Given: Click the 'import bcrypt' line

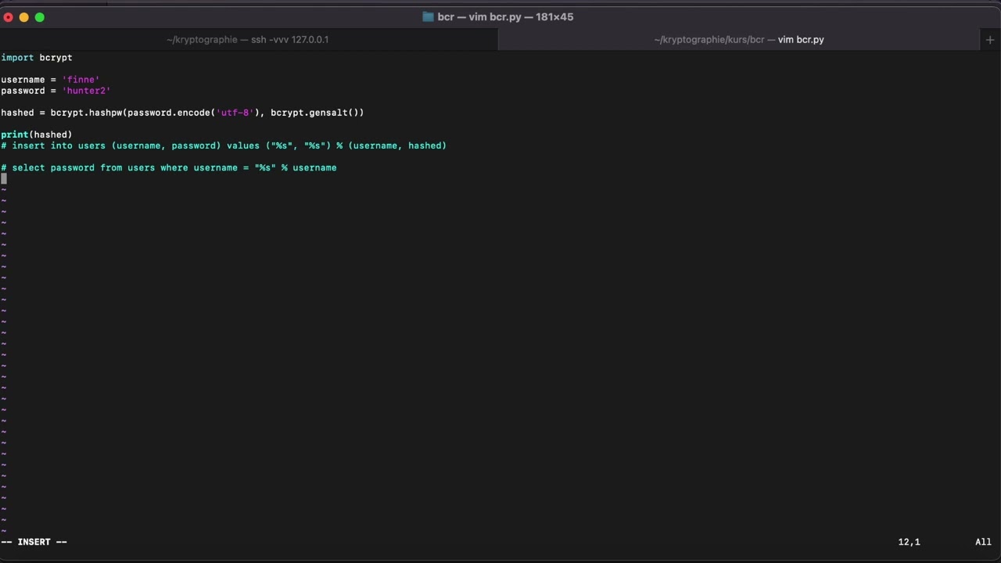Looking at the screenshot, I should (x=37, y=57).
